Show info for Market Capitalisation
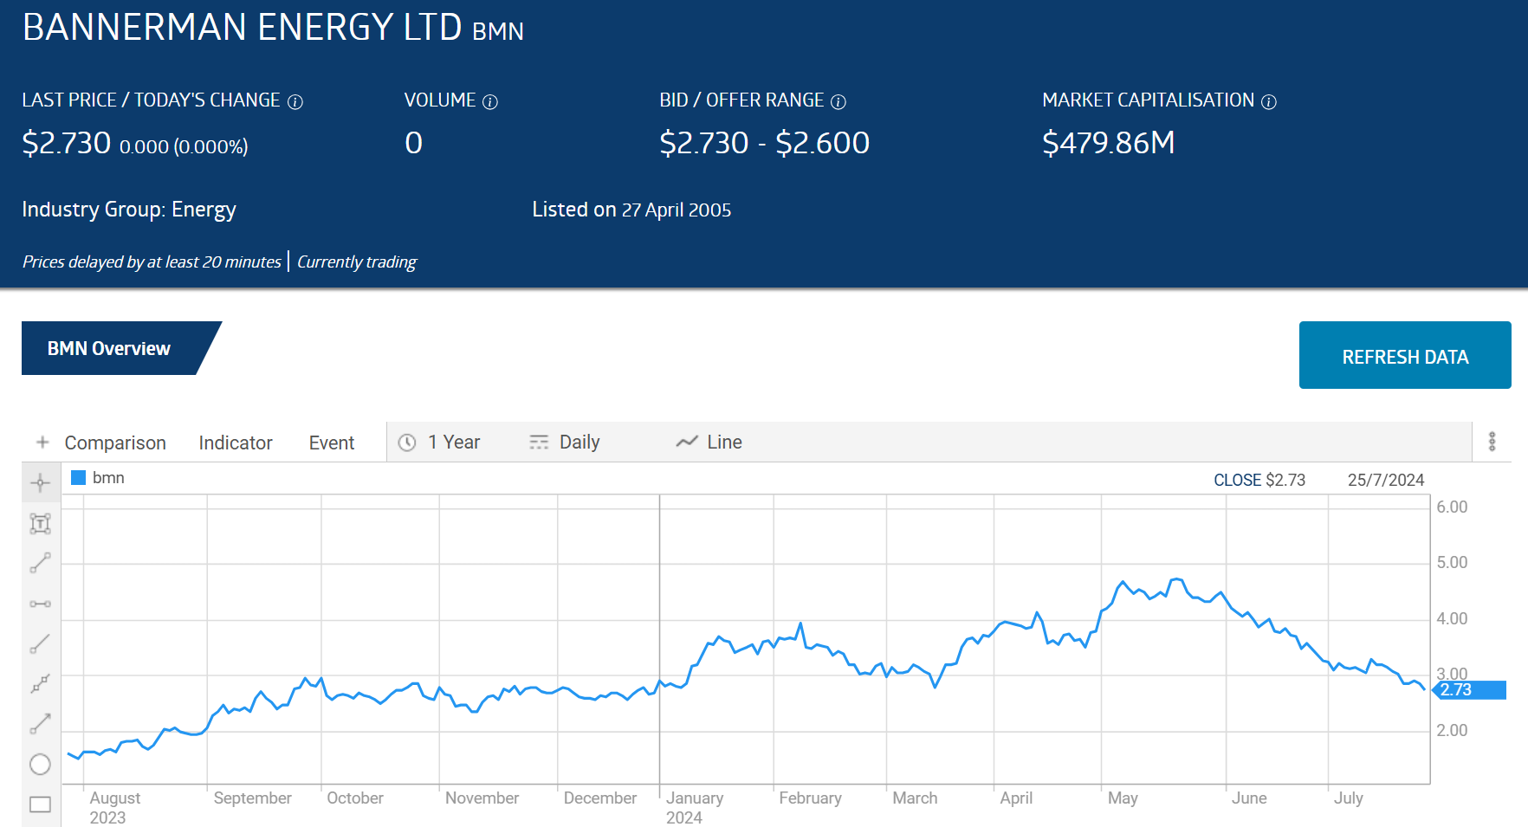 [1269, 102]
